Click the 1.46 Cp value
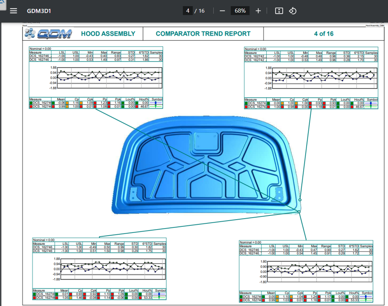The image size is (388, 306). tap(79, 297)
